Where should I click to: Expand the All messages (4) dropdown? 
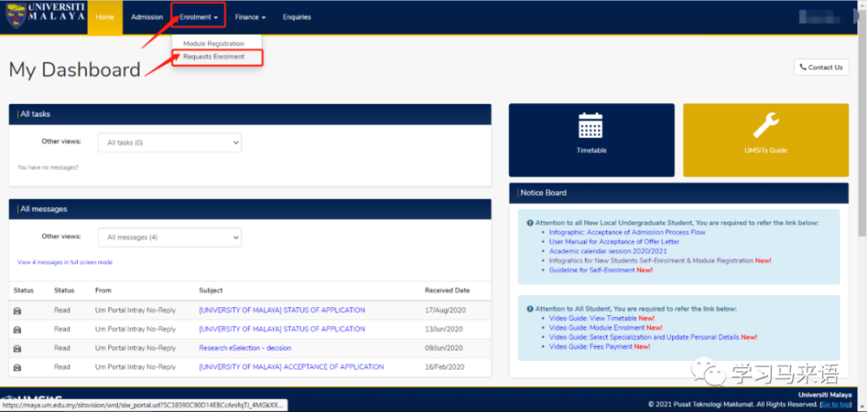[169, 237]
